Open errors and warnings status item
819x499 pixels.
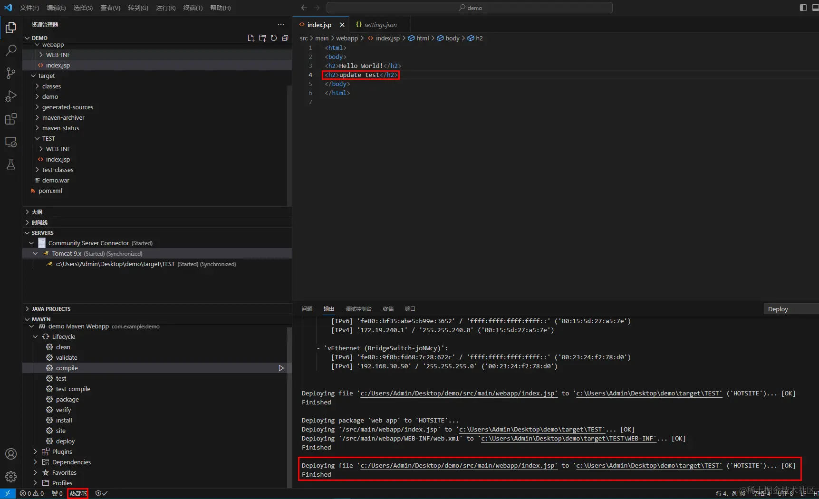pyautogui.click(x=32, y=493)
